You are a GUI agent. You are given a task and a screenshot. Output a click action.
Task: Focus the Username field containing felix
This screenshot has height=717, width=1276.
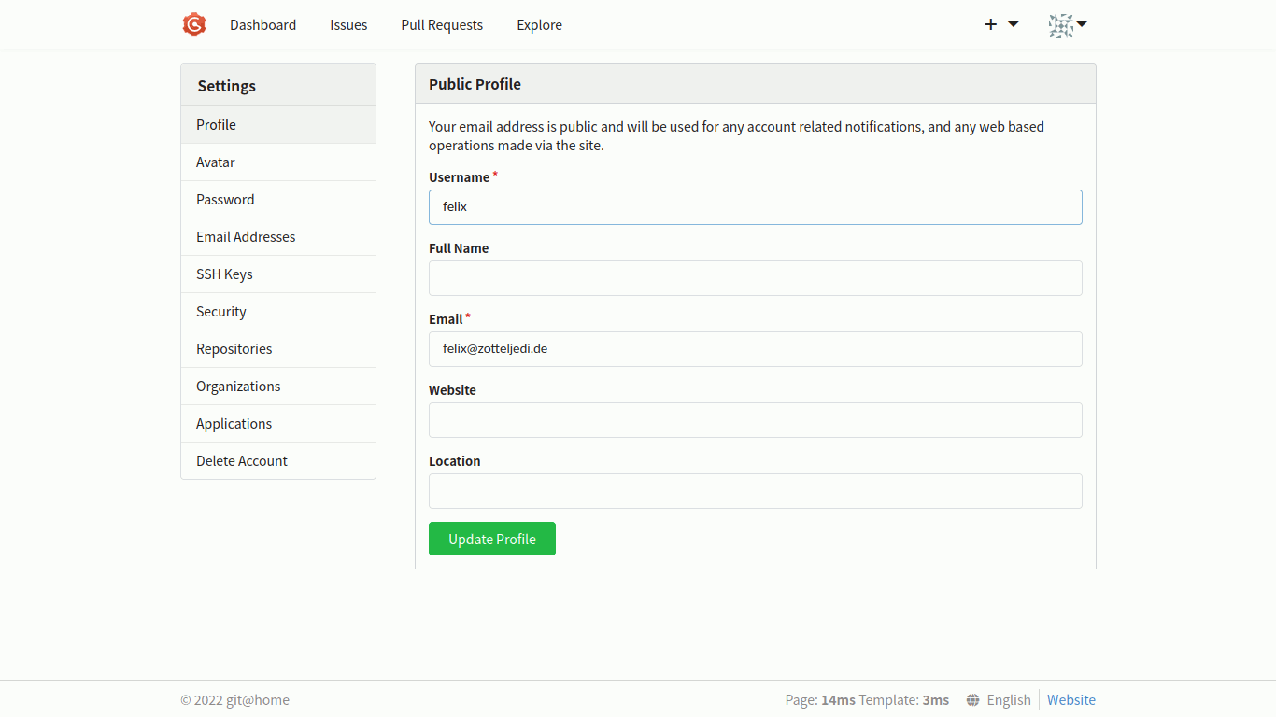tap(755, 207)
